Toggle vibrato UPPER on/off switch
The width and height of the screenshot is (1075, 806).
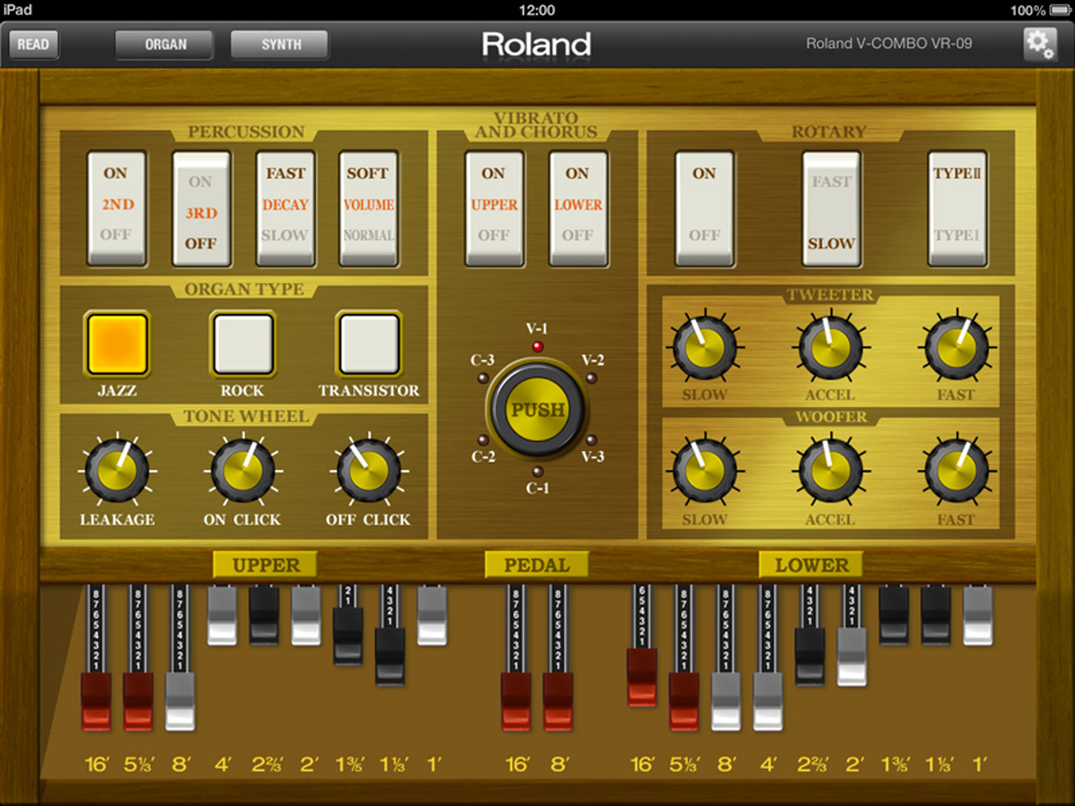click(495, 208)
